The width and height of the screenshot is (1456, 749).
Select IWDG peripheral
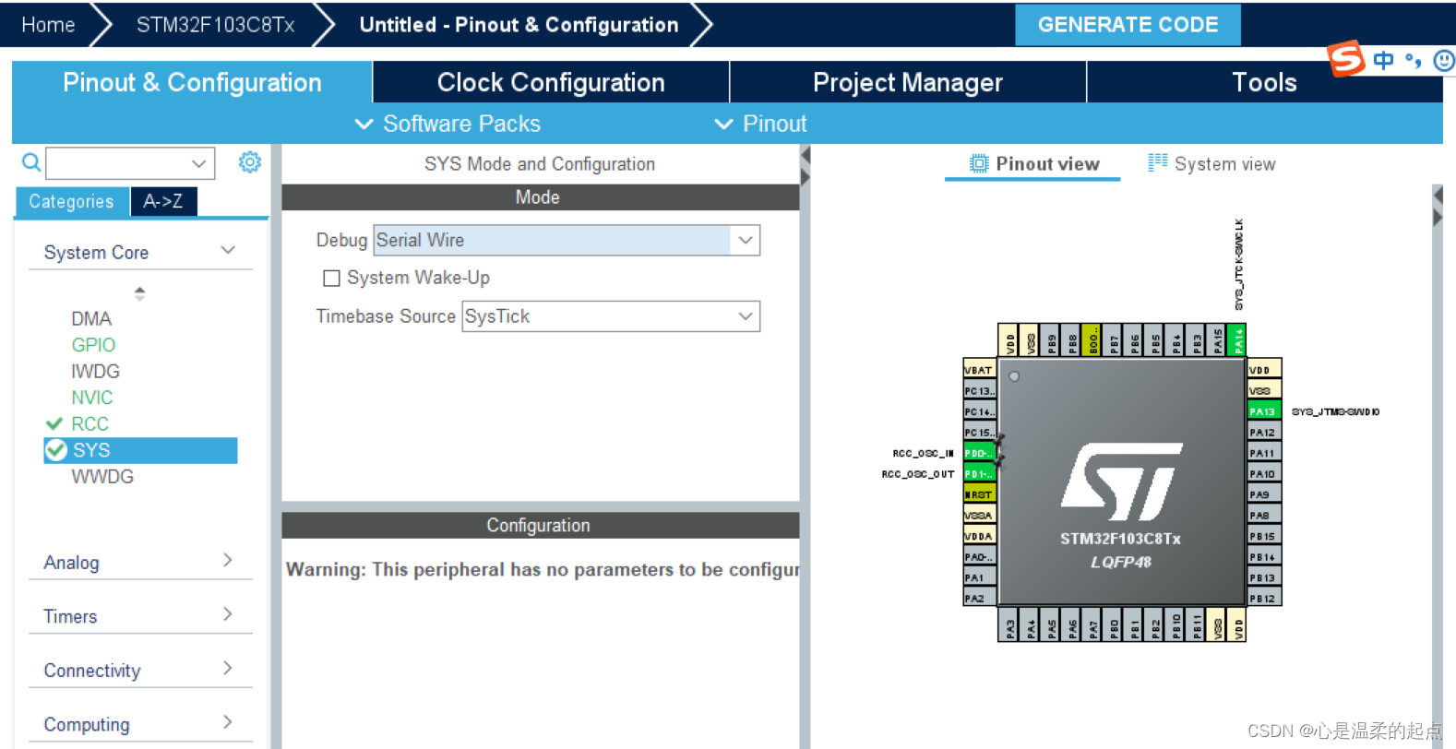point(95,371)
